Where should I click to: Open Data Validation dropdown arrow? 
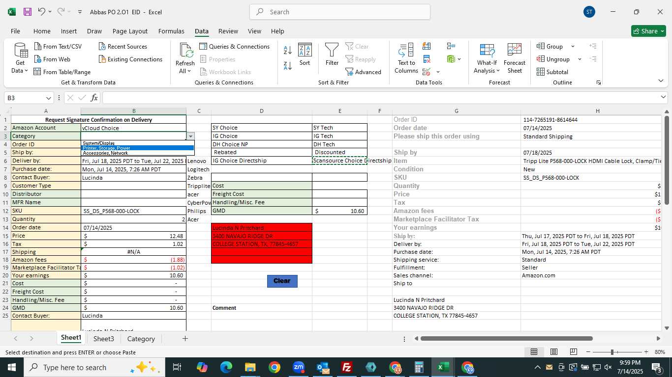(438, 72)
